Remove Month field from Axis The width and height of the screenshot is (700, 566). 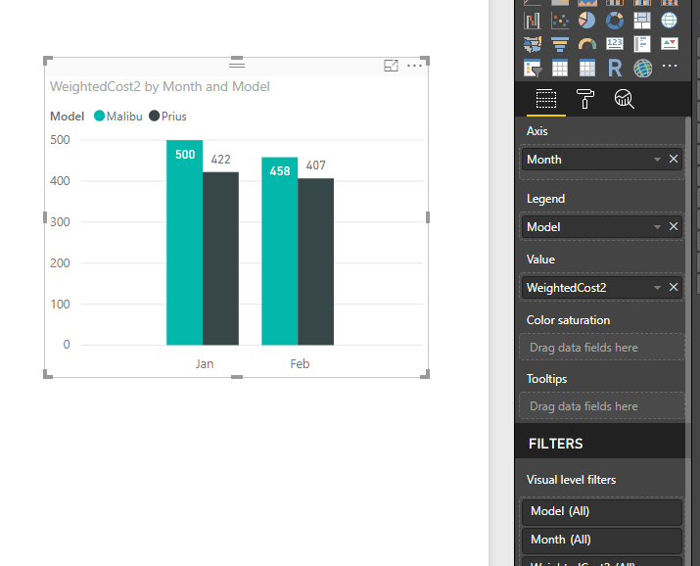tap(674, 159)
